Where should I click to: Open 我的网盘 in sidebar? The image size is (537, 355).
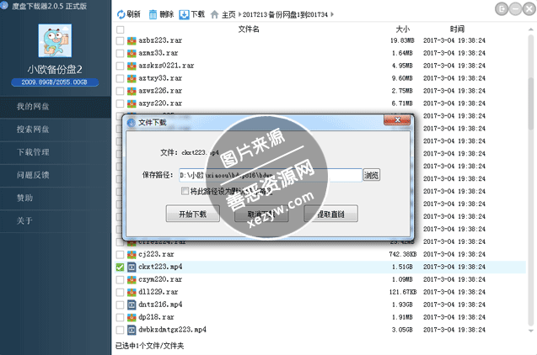point(56,107)
